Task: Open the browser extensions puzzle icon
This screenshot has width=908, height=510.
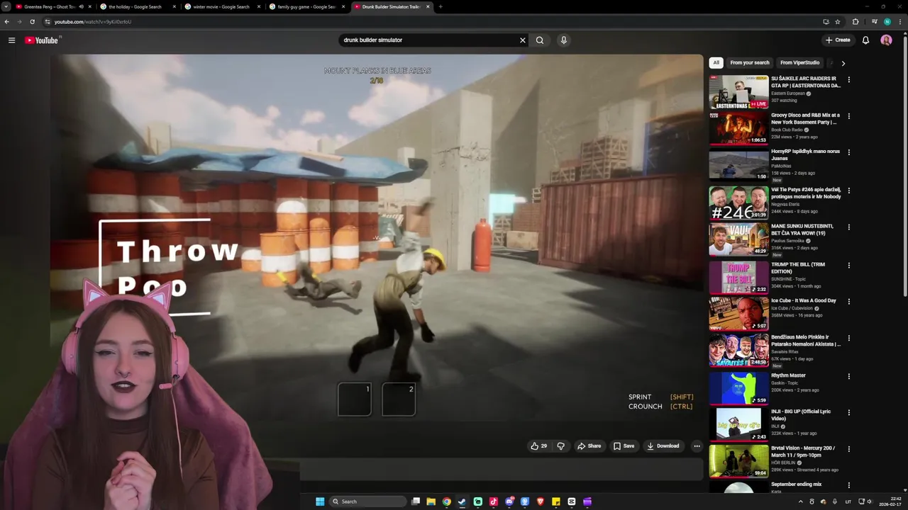Action: point(856,22)
